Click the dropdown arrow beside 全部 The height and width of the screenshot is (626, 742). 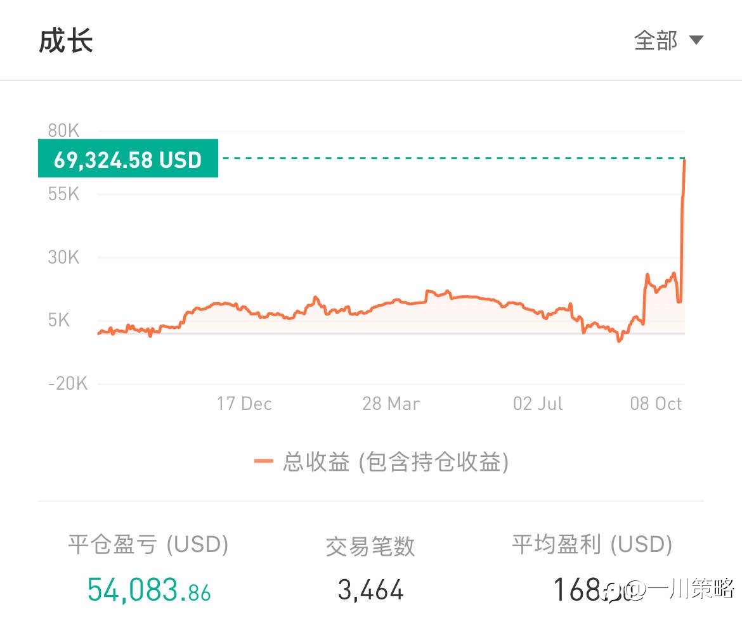696,41
